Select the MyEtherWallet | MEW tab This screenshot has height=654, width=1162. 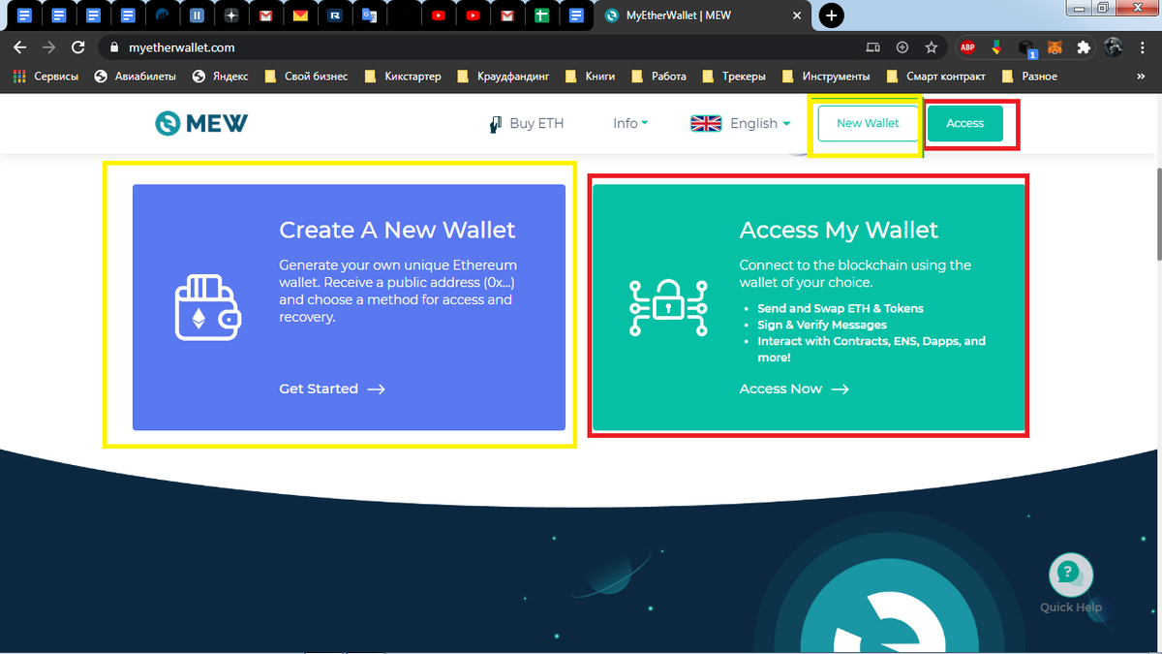point(703,16)
